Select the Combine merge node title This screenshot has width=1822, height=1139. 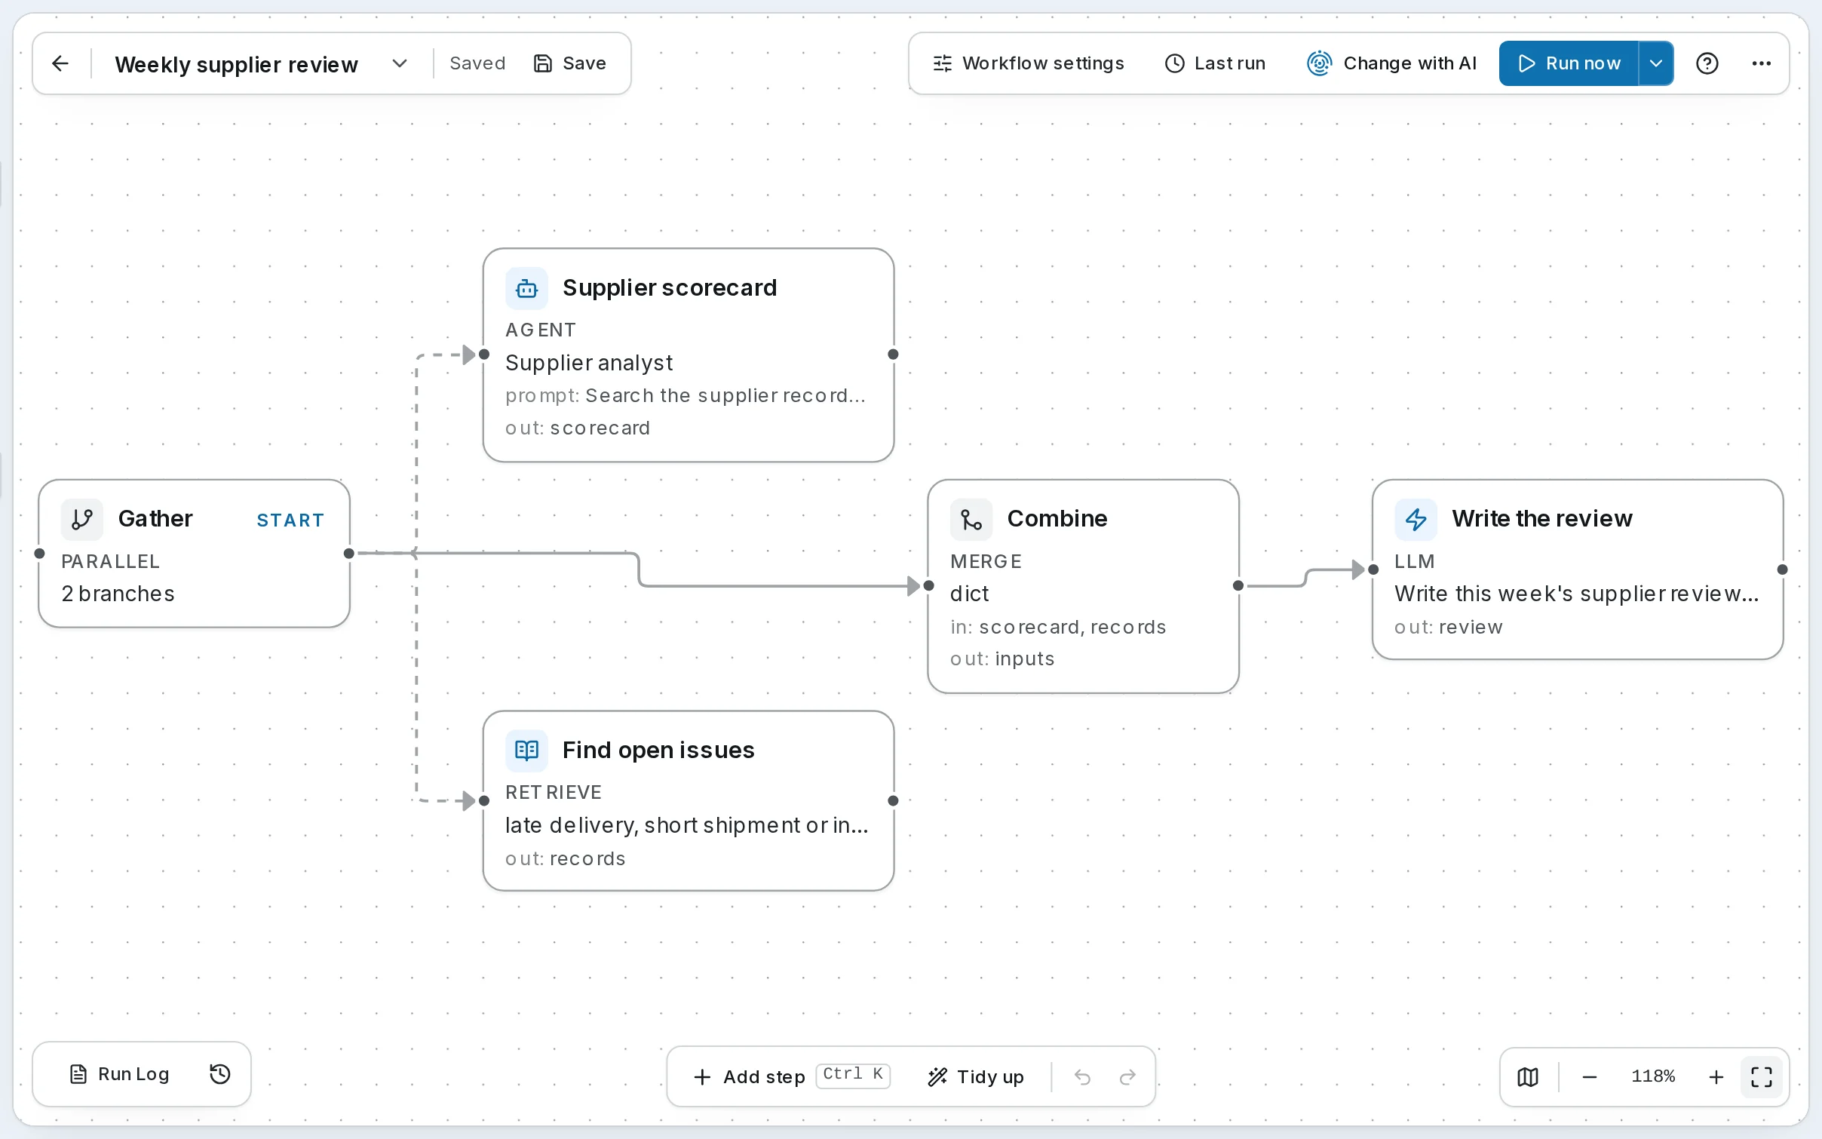point(1057,519)
